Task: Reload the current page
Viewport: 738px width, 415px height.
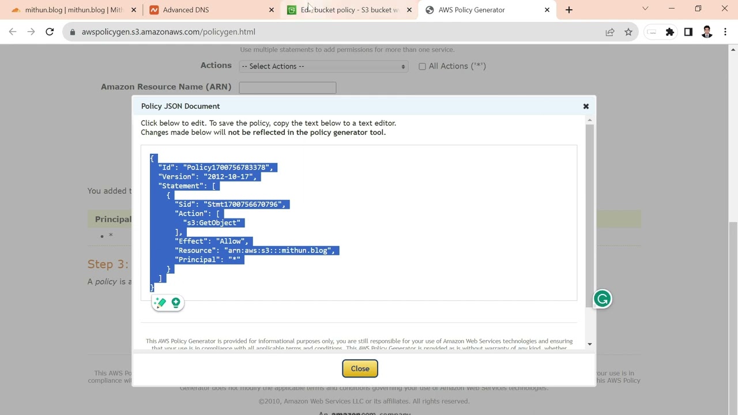Action: point(50,32)
